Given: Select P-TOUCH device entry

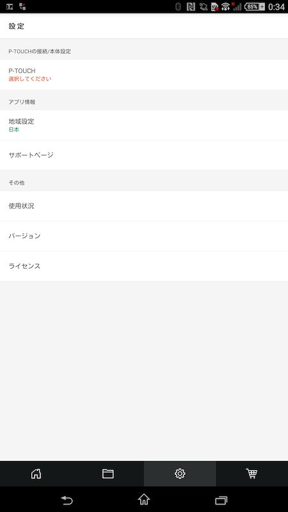Looking at the screenshot, I should (144, 74).
